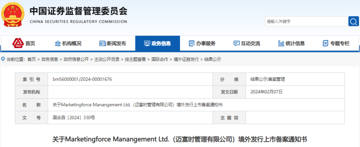Screen dimensions: 360x147
Task: Click the 发文日期 label cell
Action: coord(229,92)
